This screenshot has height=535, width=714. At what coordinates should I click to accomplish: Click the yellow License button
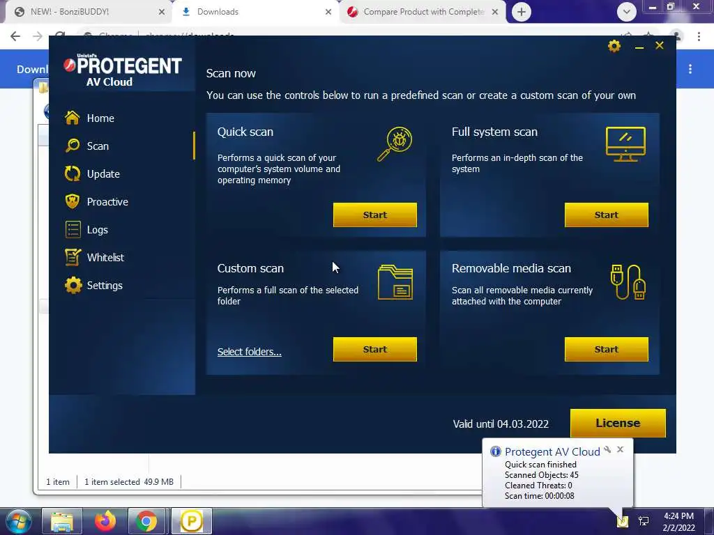tap(618, 423)
